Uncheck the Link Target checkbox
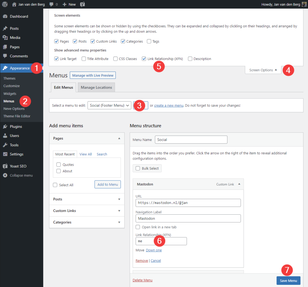This screenshot has width=308, height=287. (x=56, y=59)
